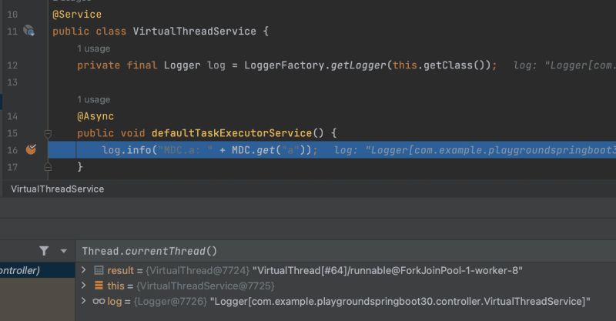Click the defaultTaskExecutorService method name
This screenshot has height=321, width=616.
click(x=232, y=133)
